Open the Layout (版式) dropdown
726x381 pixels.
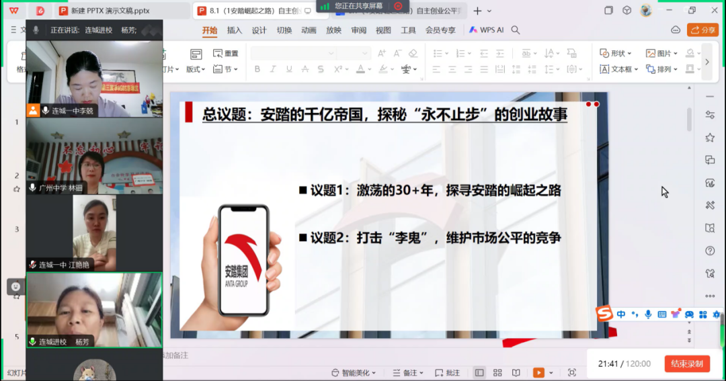(x=196, y=69)
